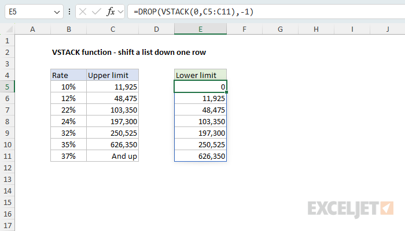The image size is (405, 231).
Task: Select Upper limit cell 250,525 in column C
Action: pos(113,133)
